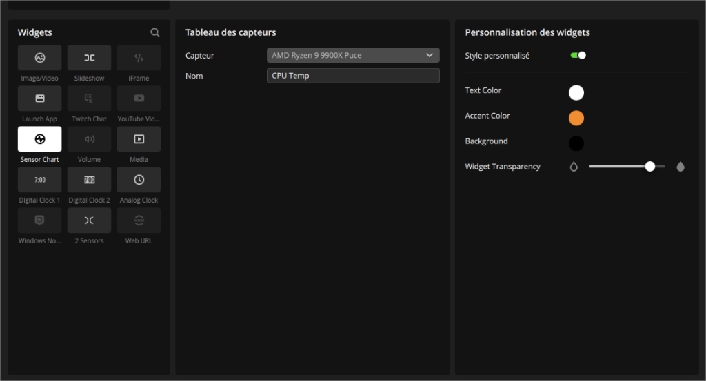Choose the Digital Clock 2 widget
Image resolution: width=706 pixels, height=381 pixels.
(90, 180)
